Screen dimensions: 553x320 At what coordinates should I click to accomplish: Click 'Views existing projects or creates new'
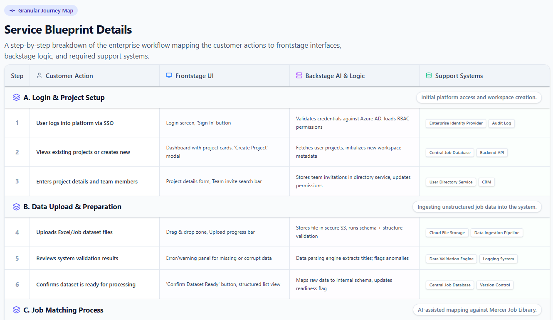click(83, 152)
